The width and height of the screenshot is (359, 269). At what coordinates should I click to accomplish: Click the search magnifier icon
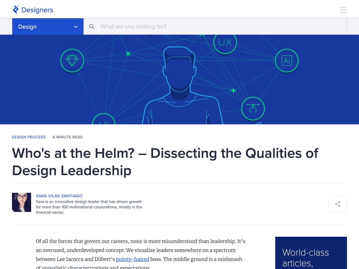coord(92,27)
